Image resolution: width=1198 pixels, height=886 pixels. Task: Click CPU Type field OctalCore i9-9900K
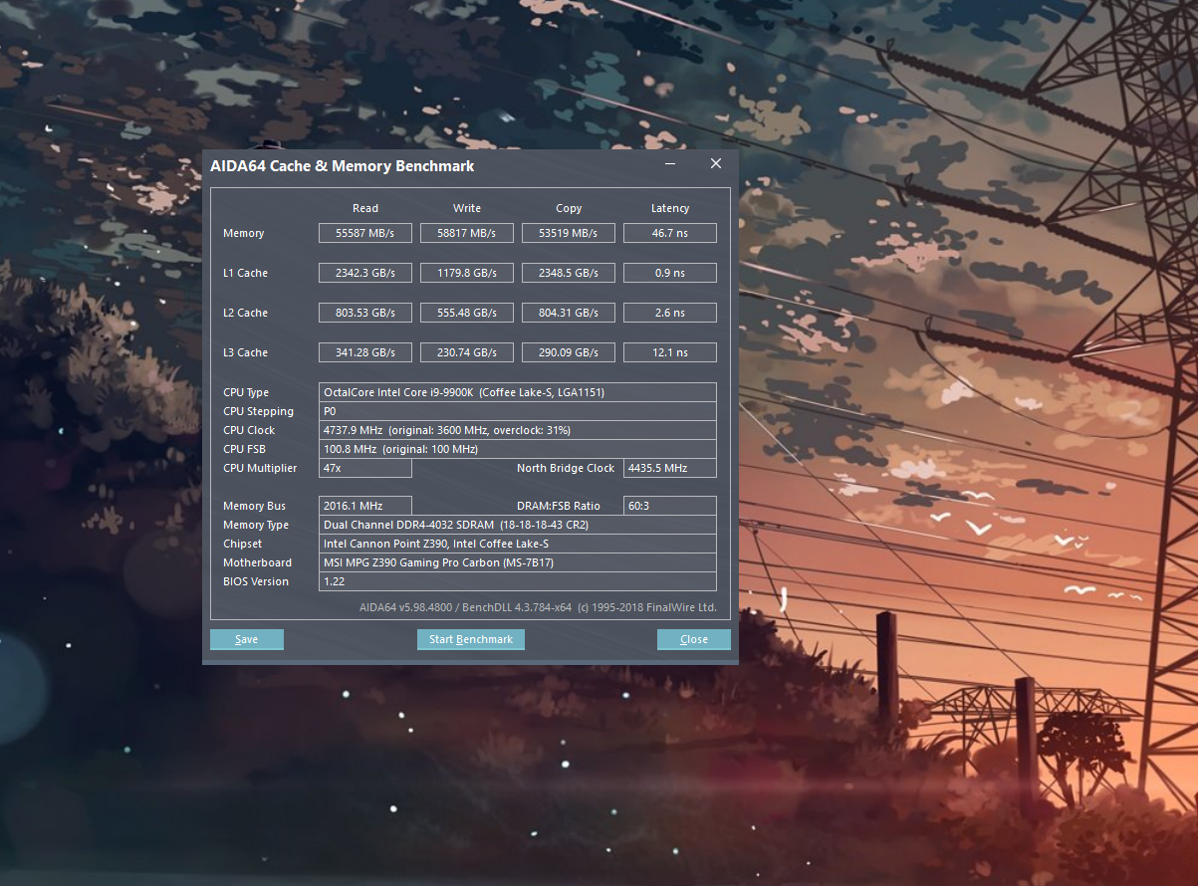point(518,392)
